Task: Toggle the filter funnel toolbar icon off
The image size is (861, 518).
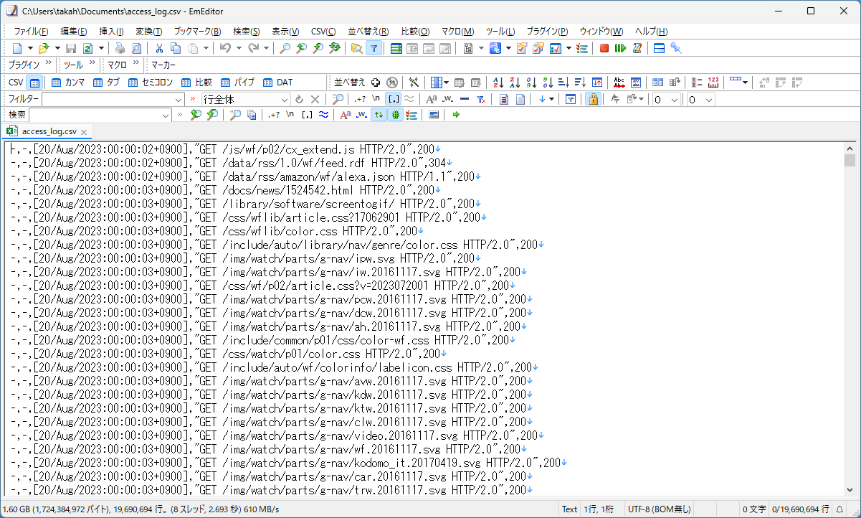Action: [374, 48]
